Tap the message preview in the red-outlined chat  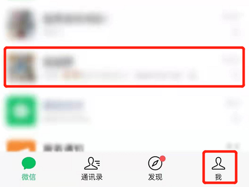pos(121,75)
